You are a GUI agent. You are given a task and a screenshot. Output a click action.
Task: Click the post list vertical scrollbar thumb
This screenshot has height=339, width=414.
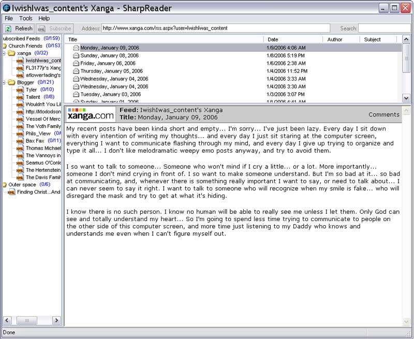(406, 58)
